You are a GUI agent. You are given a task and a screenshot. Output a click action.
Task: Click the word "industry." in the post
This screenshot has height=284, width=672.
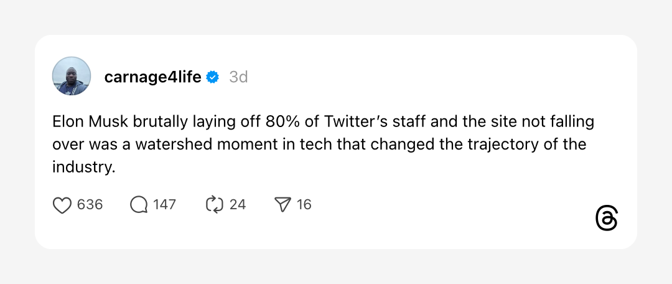click(84, 167)
